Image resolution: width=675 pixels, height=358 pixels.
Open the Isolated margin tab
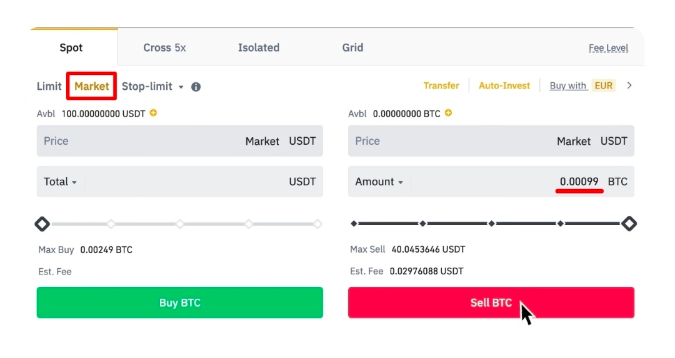click(259, 47)
